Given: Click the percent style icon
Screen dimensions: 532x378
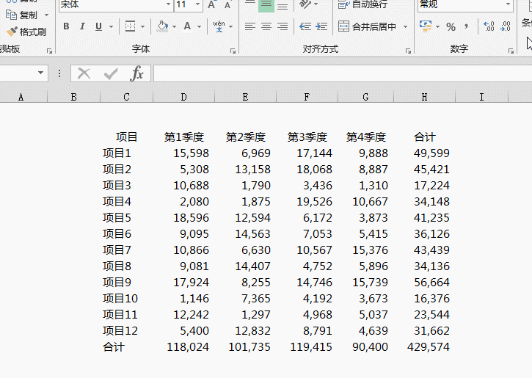Looking at the screenshot, I should point(451,26).
